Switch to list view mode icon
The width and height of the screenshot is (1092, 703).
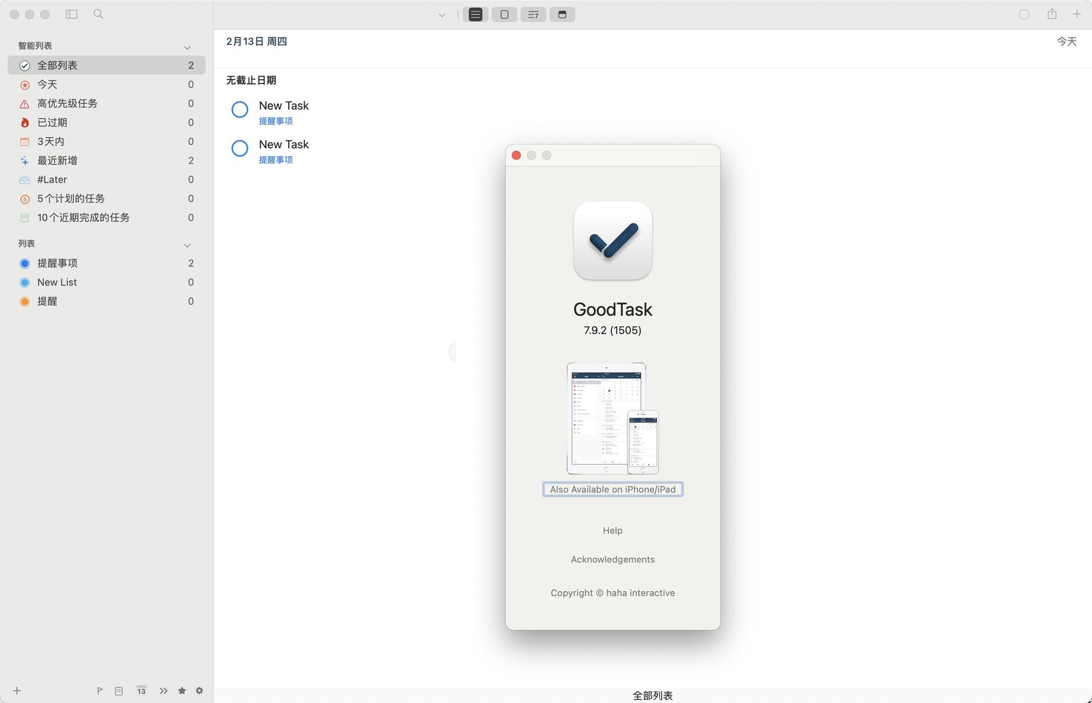point(475,15)
